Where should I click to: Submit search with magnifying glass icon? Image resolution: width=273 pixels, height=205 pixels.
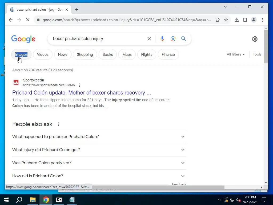coord(183,39)
